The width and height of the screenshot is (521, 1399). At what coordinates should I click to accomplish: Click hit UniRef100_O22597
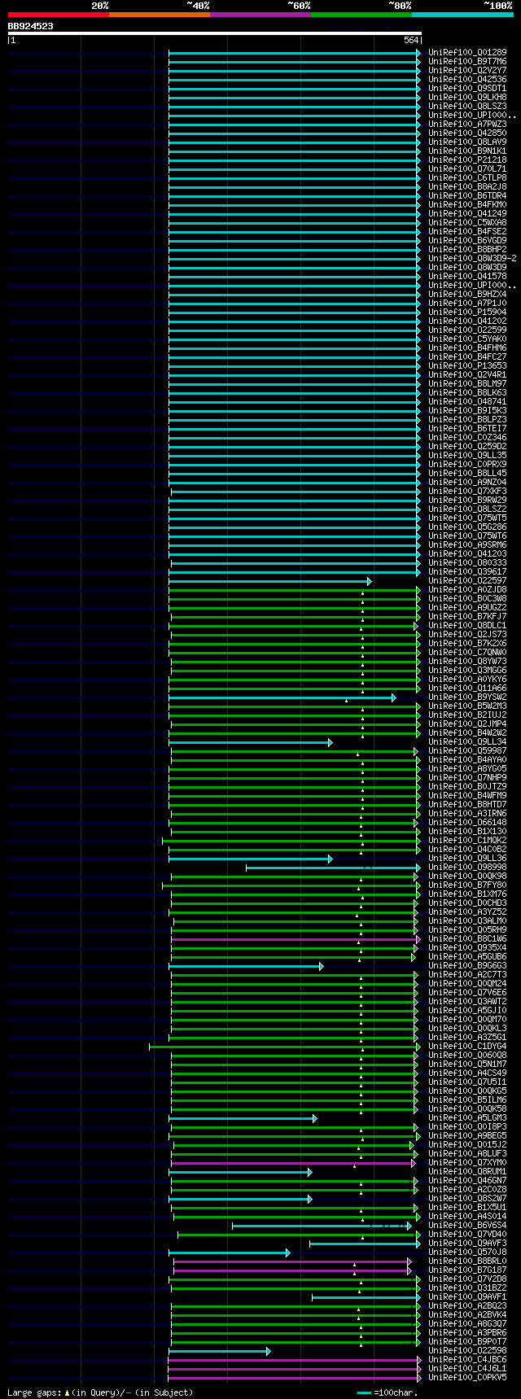pos(467,581)
